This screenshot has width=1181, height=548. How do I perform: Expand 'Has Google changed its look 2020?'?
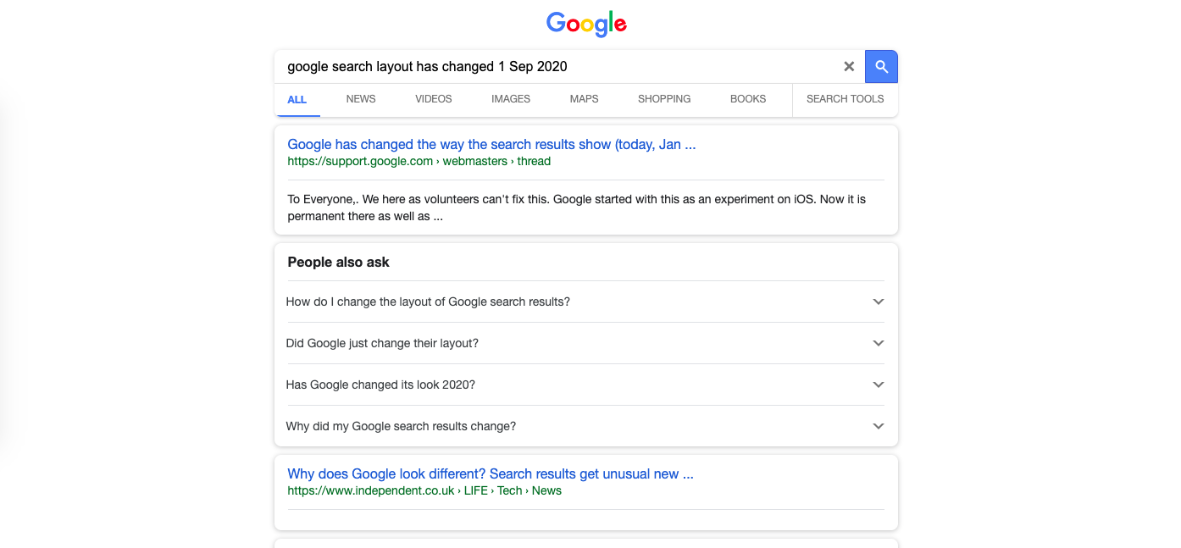(380, 385)
